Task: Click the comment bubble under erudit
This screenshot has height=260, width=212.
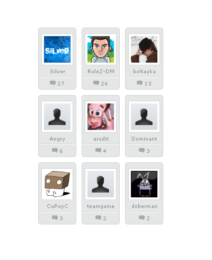Action: [x=98, y=150]
